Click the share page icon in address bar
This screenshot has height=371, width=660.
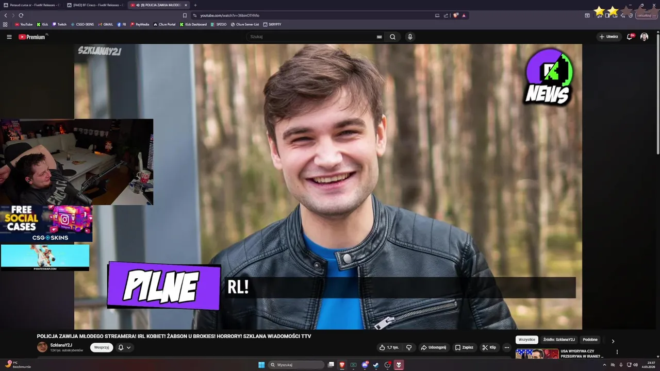pos(446,15)
